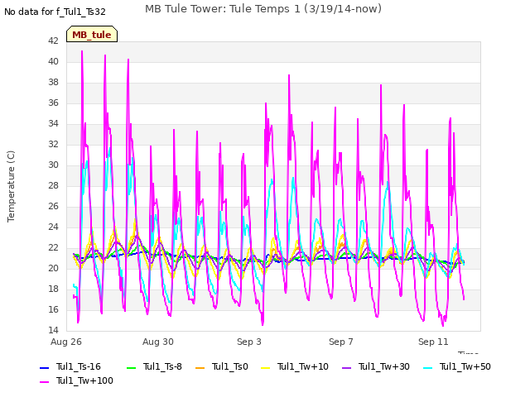Click the 22 y-axis tick label
Image resolution: width=530 pixels, height=397 pixels.
coord(53,247)
